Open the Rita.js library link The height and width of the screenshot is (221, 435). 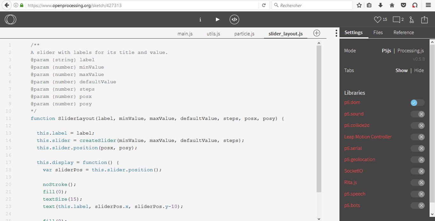coord(351,182)
